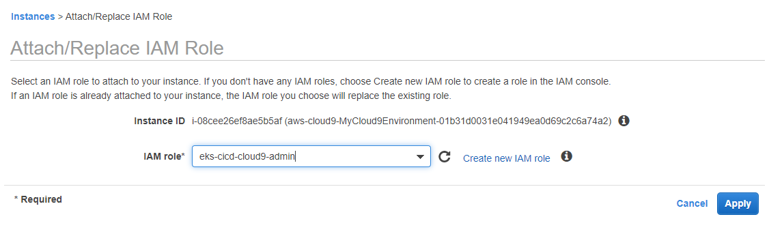Click the aws-cloud9-MyCloud9Environment instance name
This screenshot has height=247, width=769.
[447, 121]
